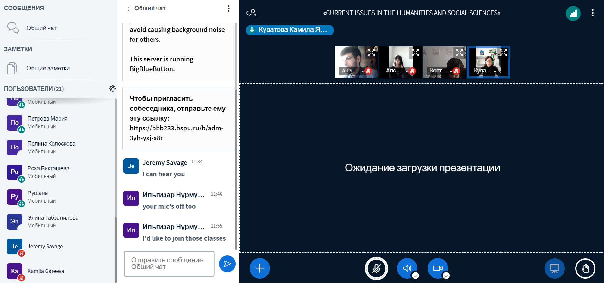
Task: Hide the user list panel toggle
Action: pyautogui.click(x=251, y=13)
